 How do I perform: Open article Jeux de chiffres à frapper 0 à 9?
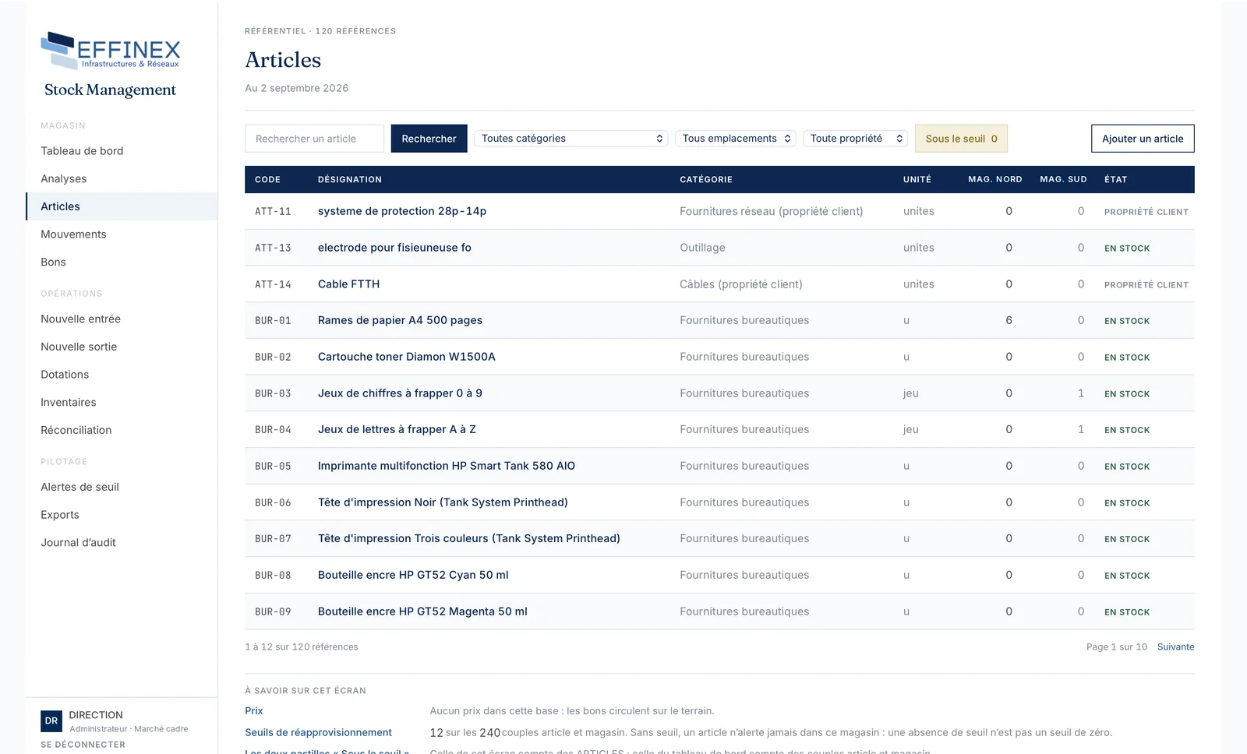pyautogui.click(x=400, y=393)
